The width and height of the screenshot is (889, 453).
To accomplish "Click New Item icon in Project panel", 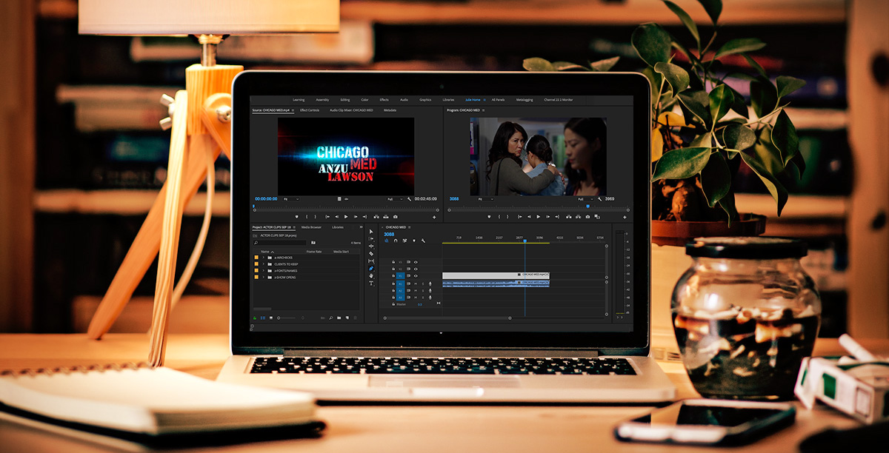I will [347, 318].
